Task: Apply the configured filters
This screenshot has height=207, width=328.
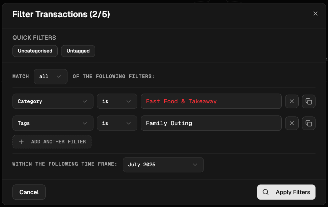Action: pos(286,192)
